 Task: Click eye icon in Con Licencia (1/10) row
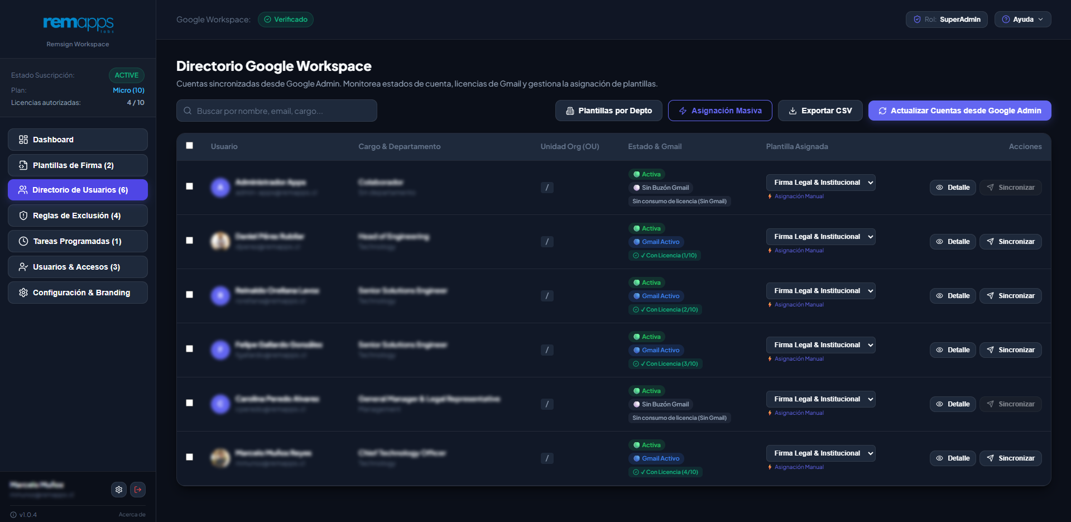point(940,242)
